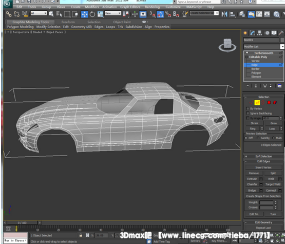285x244 pixels.
Task: Open the Create command panel tab
Action: 245,33
